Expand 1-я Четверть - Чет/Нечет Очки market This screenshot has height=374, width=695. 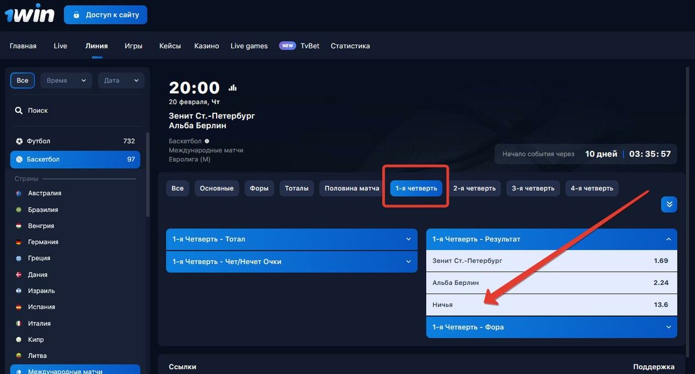(292, 261)
